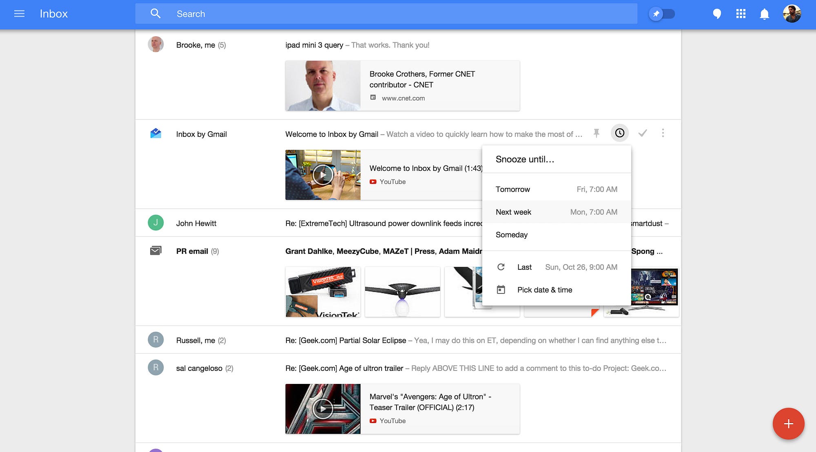Focus the Search input field
The height and width of the screenshot is (452, 816).
(x=386, y=14)
